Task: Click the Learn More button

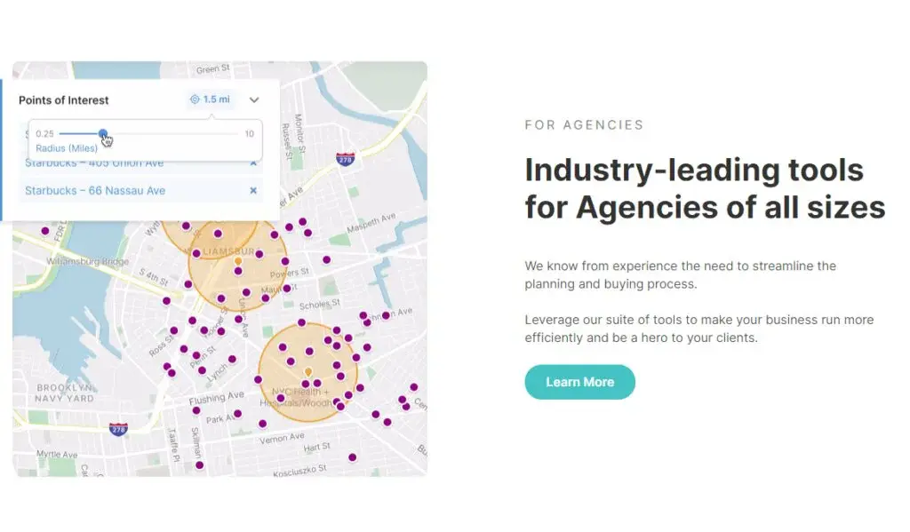Action: click(579, 382)
